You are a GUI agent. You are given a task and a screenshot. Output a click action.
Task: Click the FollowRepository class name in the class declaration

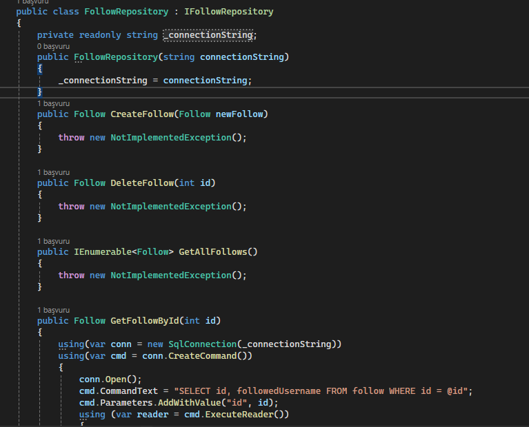(126, 12)
